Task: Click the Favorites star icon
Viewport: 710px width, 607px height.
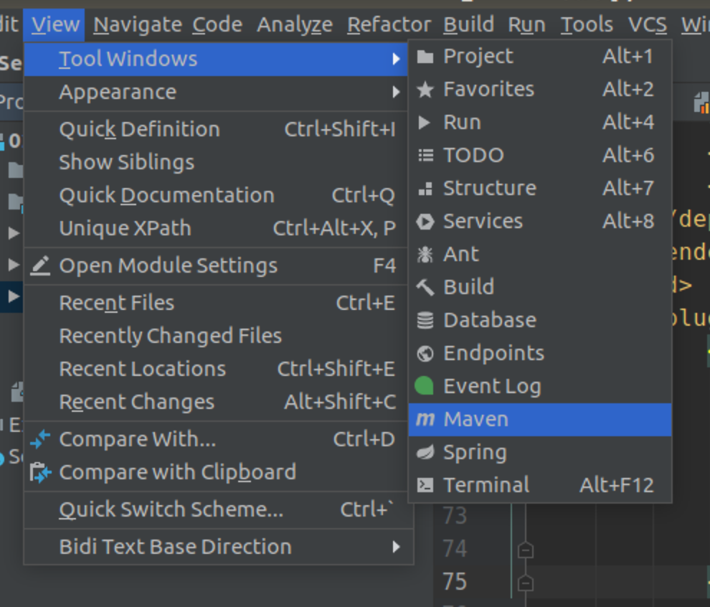Action: tap(425, 89)
